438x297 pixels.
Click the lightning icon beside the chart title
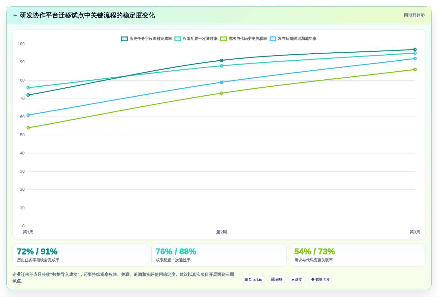coord(15,15)
